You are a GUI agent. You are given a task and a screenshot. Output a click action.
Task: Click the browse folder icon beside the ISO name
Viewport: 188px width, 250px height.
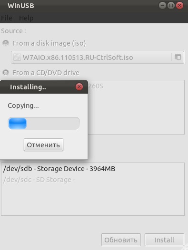coord(178,57)
